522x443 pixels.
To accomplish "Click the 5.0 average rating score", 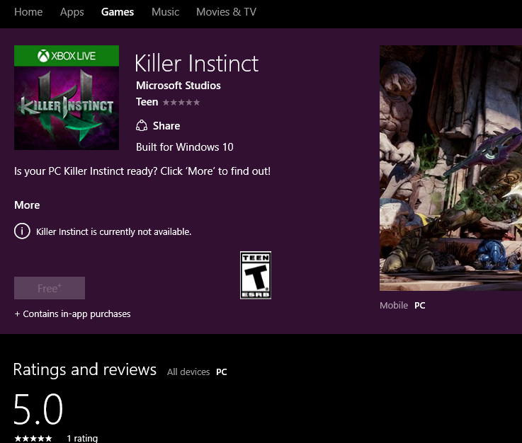I will point(38,409).
